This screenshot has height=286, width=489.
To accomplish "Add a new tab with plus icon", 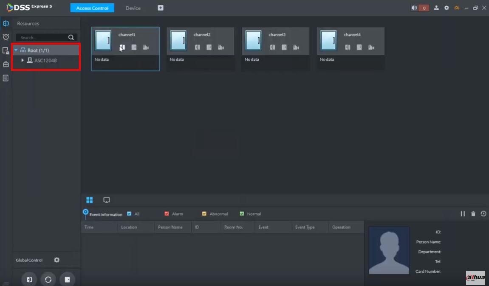I will point(160,8).
